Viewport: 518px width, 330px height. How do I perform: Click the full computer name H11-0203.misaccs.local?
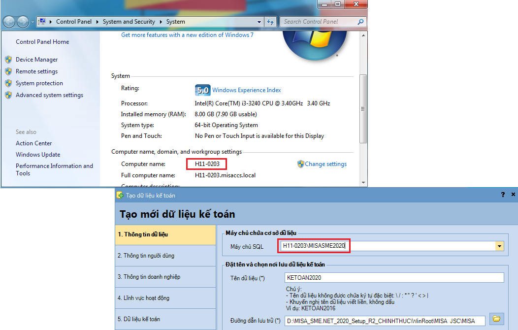coord(225,175)
